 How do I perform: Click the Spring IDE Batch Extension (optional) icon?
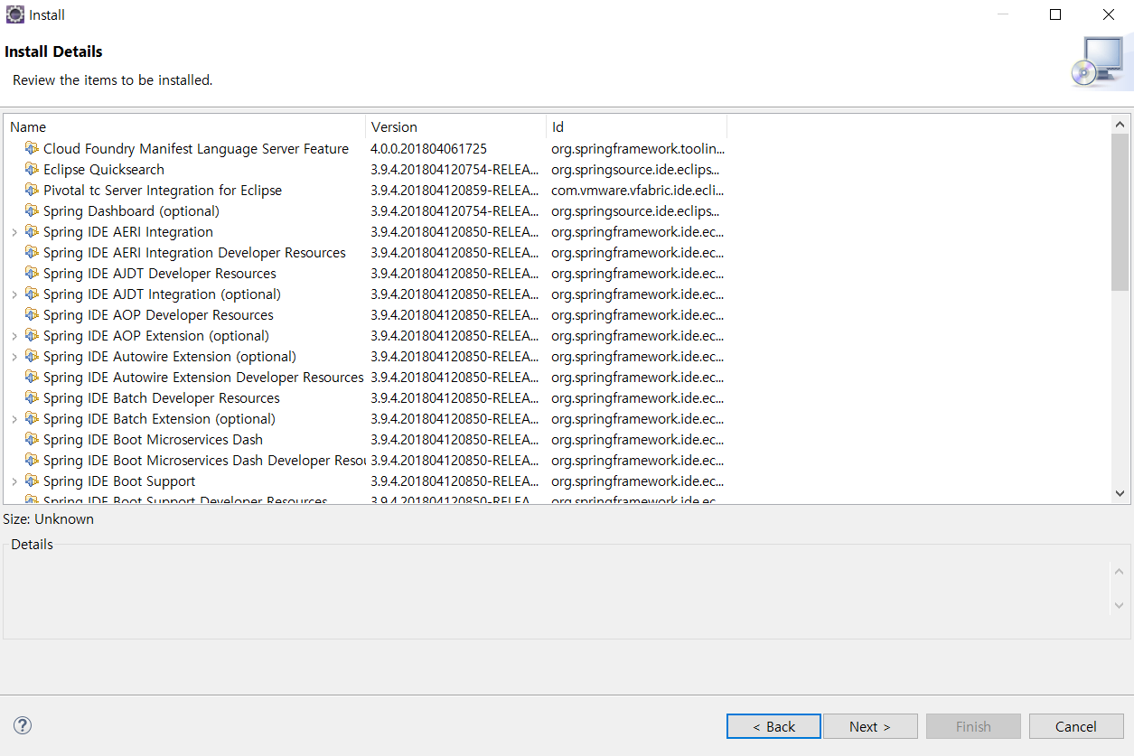click(x=32, y=418)
